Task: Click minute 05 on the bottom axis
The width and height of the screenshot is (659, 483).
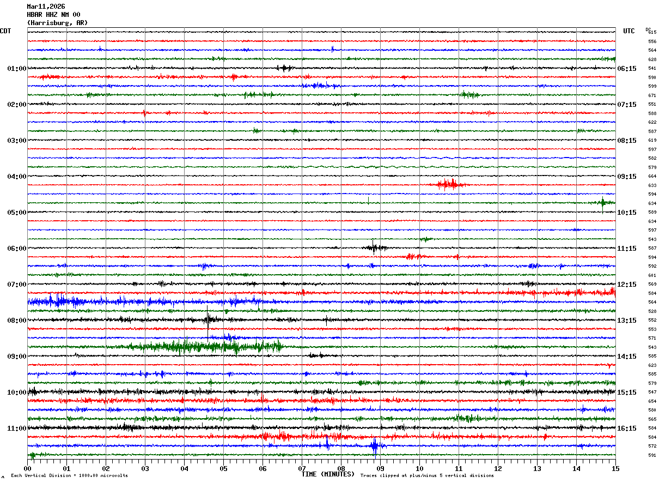Action: pyautogui.click(x=223, y=468)
